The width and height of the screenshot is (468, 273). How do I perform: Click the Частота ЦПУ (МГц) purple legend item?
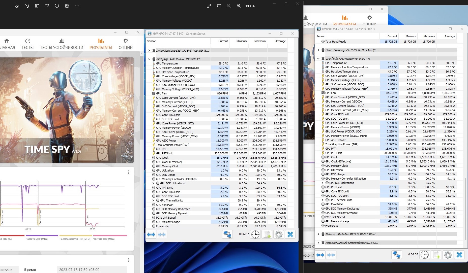pyautogui.click(x=42, y=237)
